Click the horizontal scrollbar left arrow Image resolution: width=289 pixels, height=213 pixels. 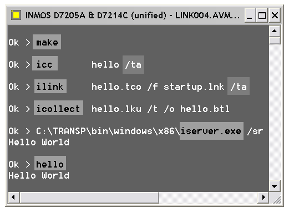[14, 197]
